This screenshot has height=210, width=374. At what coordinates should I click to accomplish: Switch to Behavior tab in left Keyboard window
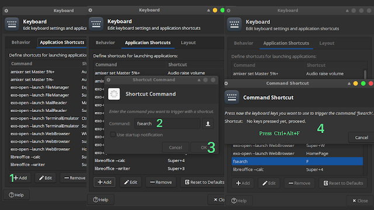(x=21, y=43)
